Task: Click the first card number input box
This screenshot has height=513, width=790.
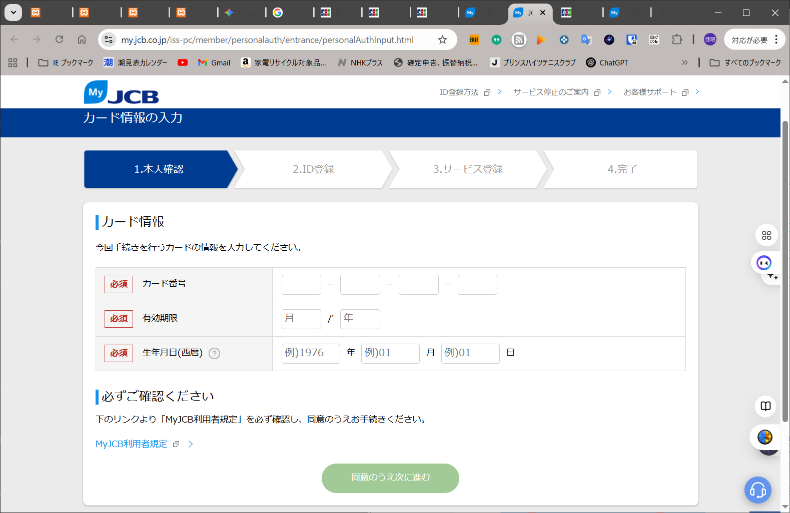Action: click(x=301, y=285)
